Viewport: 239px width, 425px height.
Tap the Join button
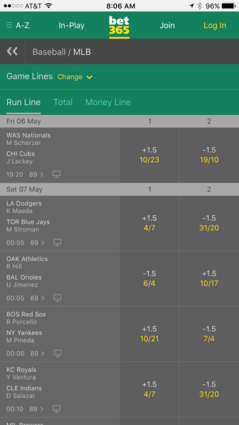167,26
